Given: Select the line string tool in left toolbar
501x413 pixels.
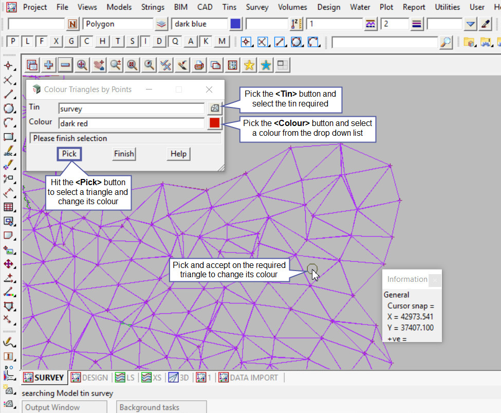Looking at the screenshot, I should [8, 94].
